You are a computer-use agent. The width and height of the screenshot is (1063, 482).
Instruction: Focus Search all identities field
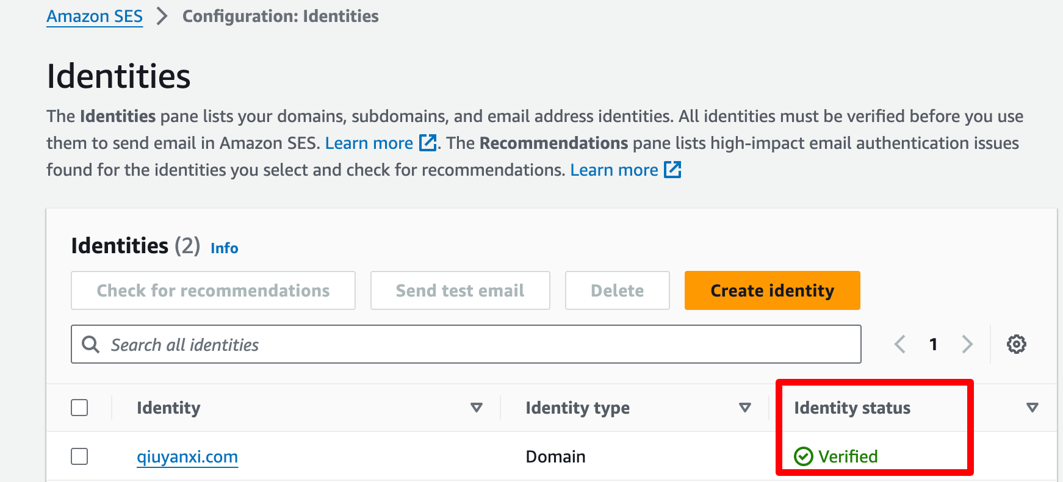coord(466,344)
